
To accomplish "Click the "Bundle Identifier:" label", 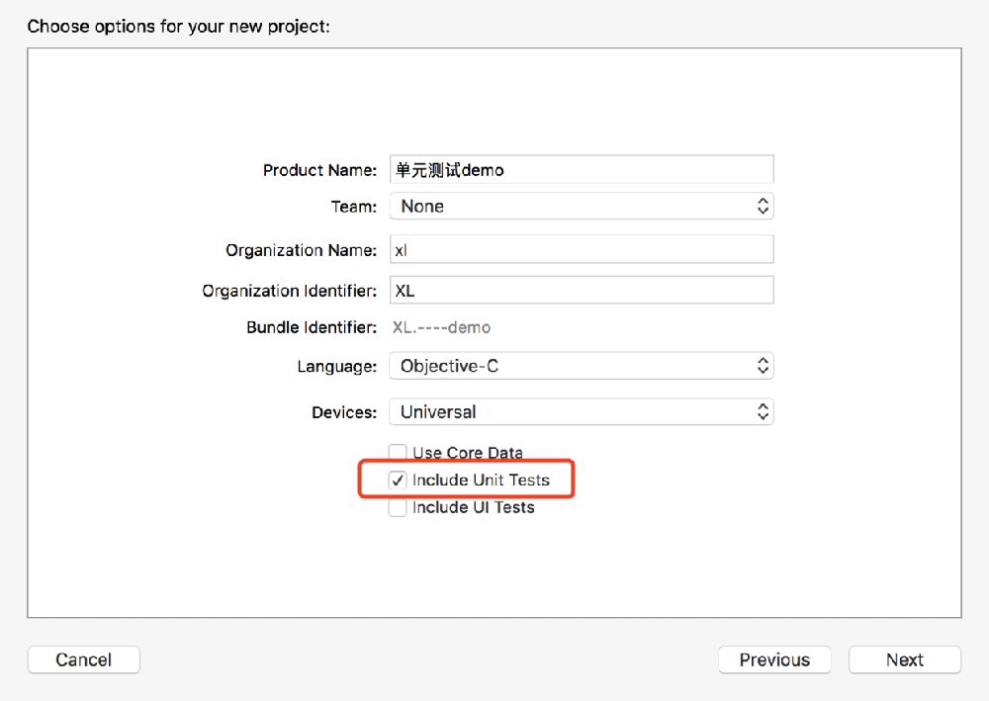I will [x=311, y=327].
